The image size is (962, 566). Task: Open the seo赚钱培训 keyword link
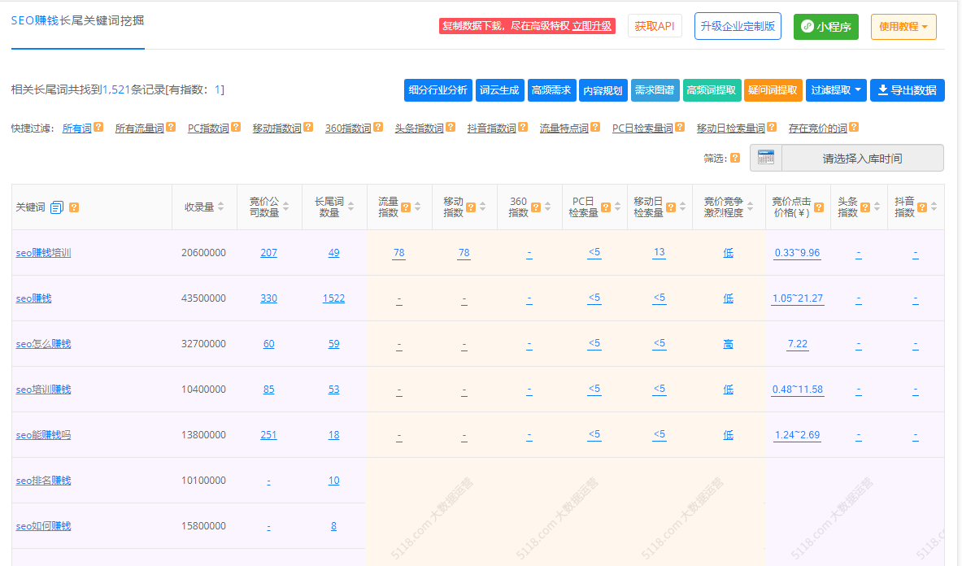click(43, 253)
